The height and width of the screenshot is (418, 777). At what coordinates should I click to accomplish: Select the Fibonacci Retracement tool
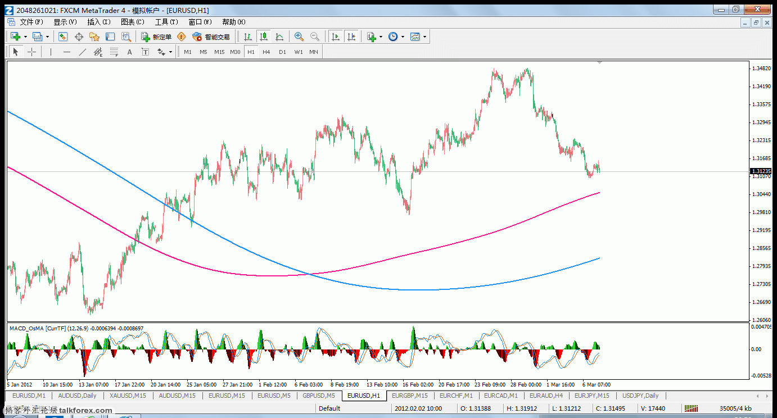click(x=114, y=52)
